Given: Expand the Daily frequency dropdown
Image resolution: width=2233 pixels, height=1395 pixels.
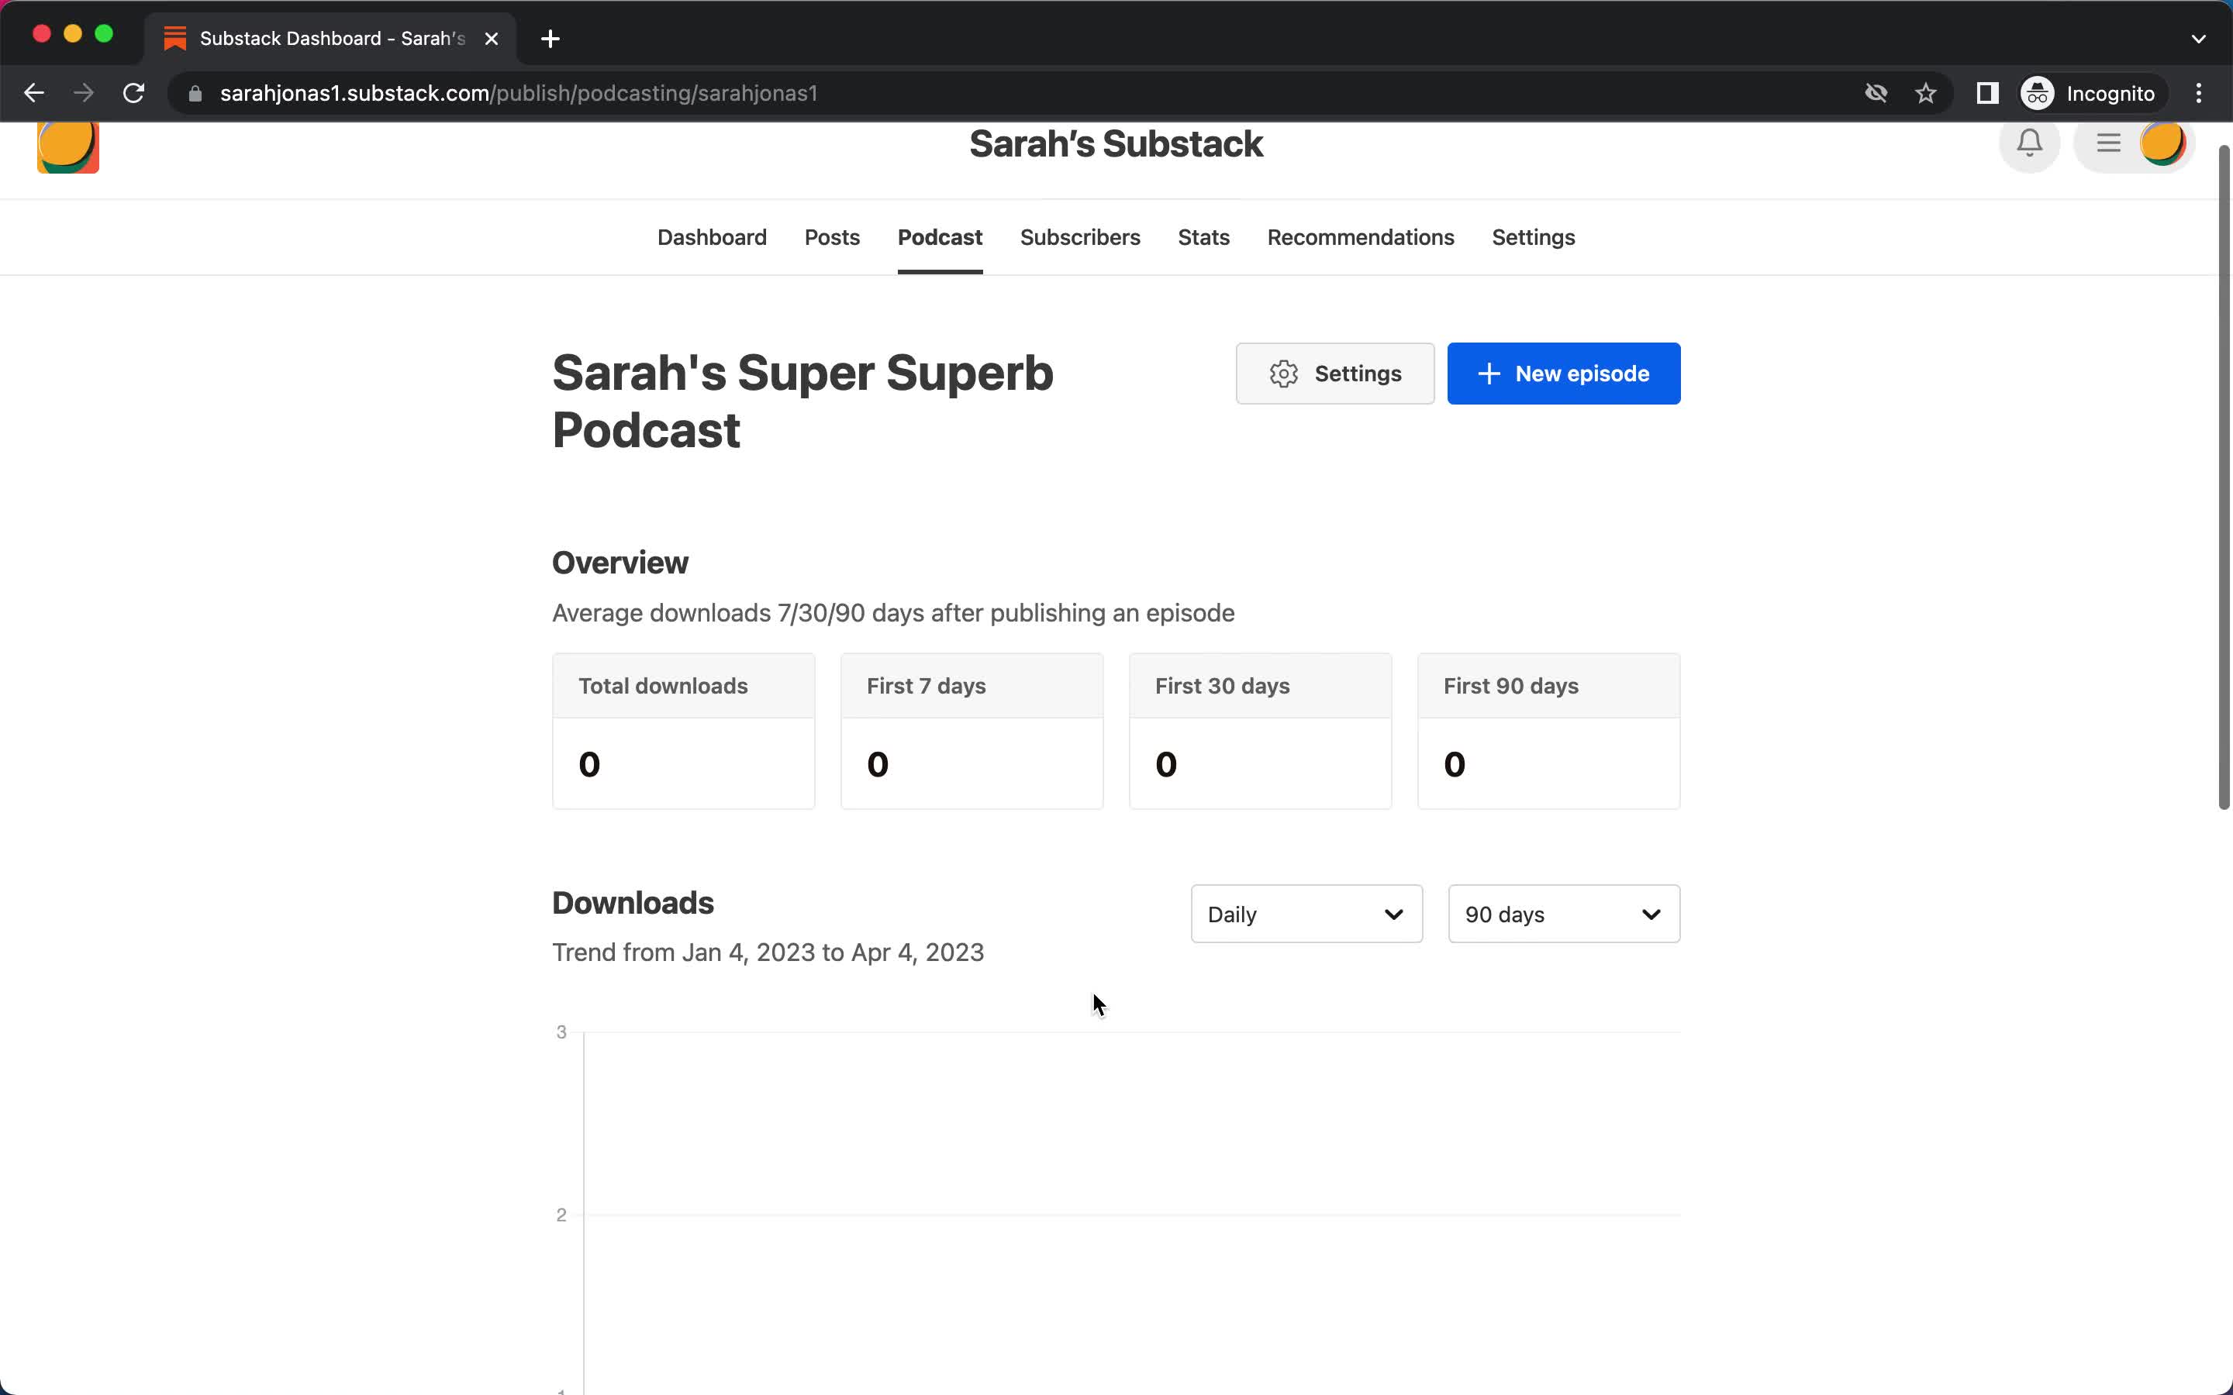Looking at the screenshot, I should point(1306,913).
